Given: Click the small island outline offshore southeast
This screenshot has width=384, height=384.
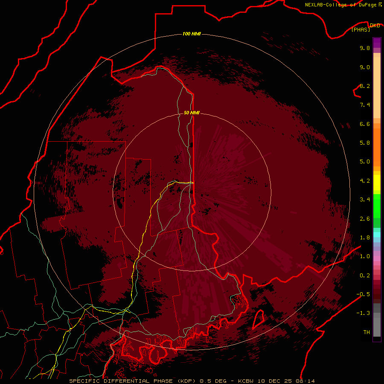Looking at the screenshot, I should tap(259, 319).
